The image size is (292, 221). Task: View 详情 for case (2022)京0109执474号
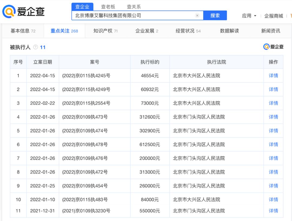click(x=273, y=131)
